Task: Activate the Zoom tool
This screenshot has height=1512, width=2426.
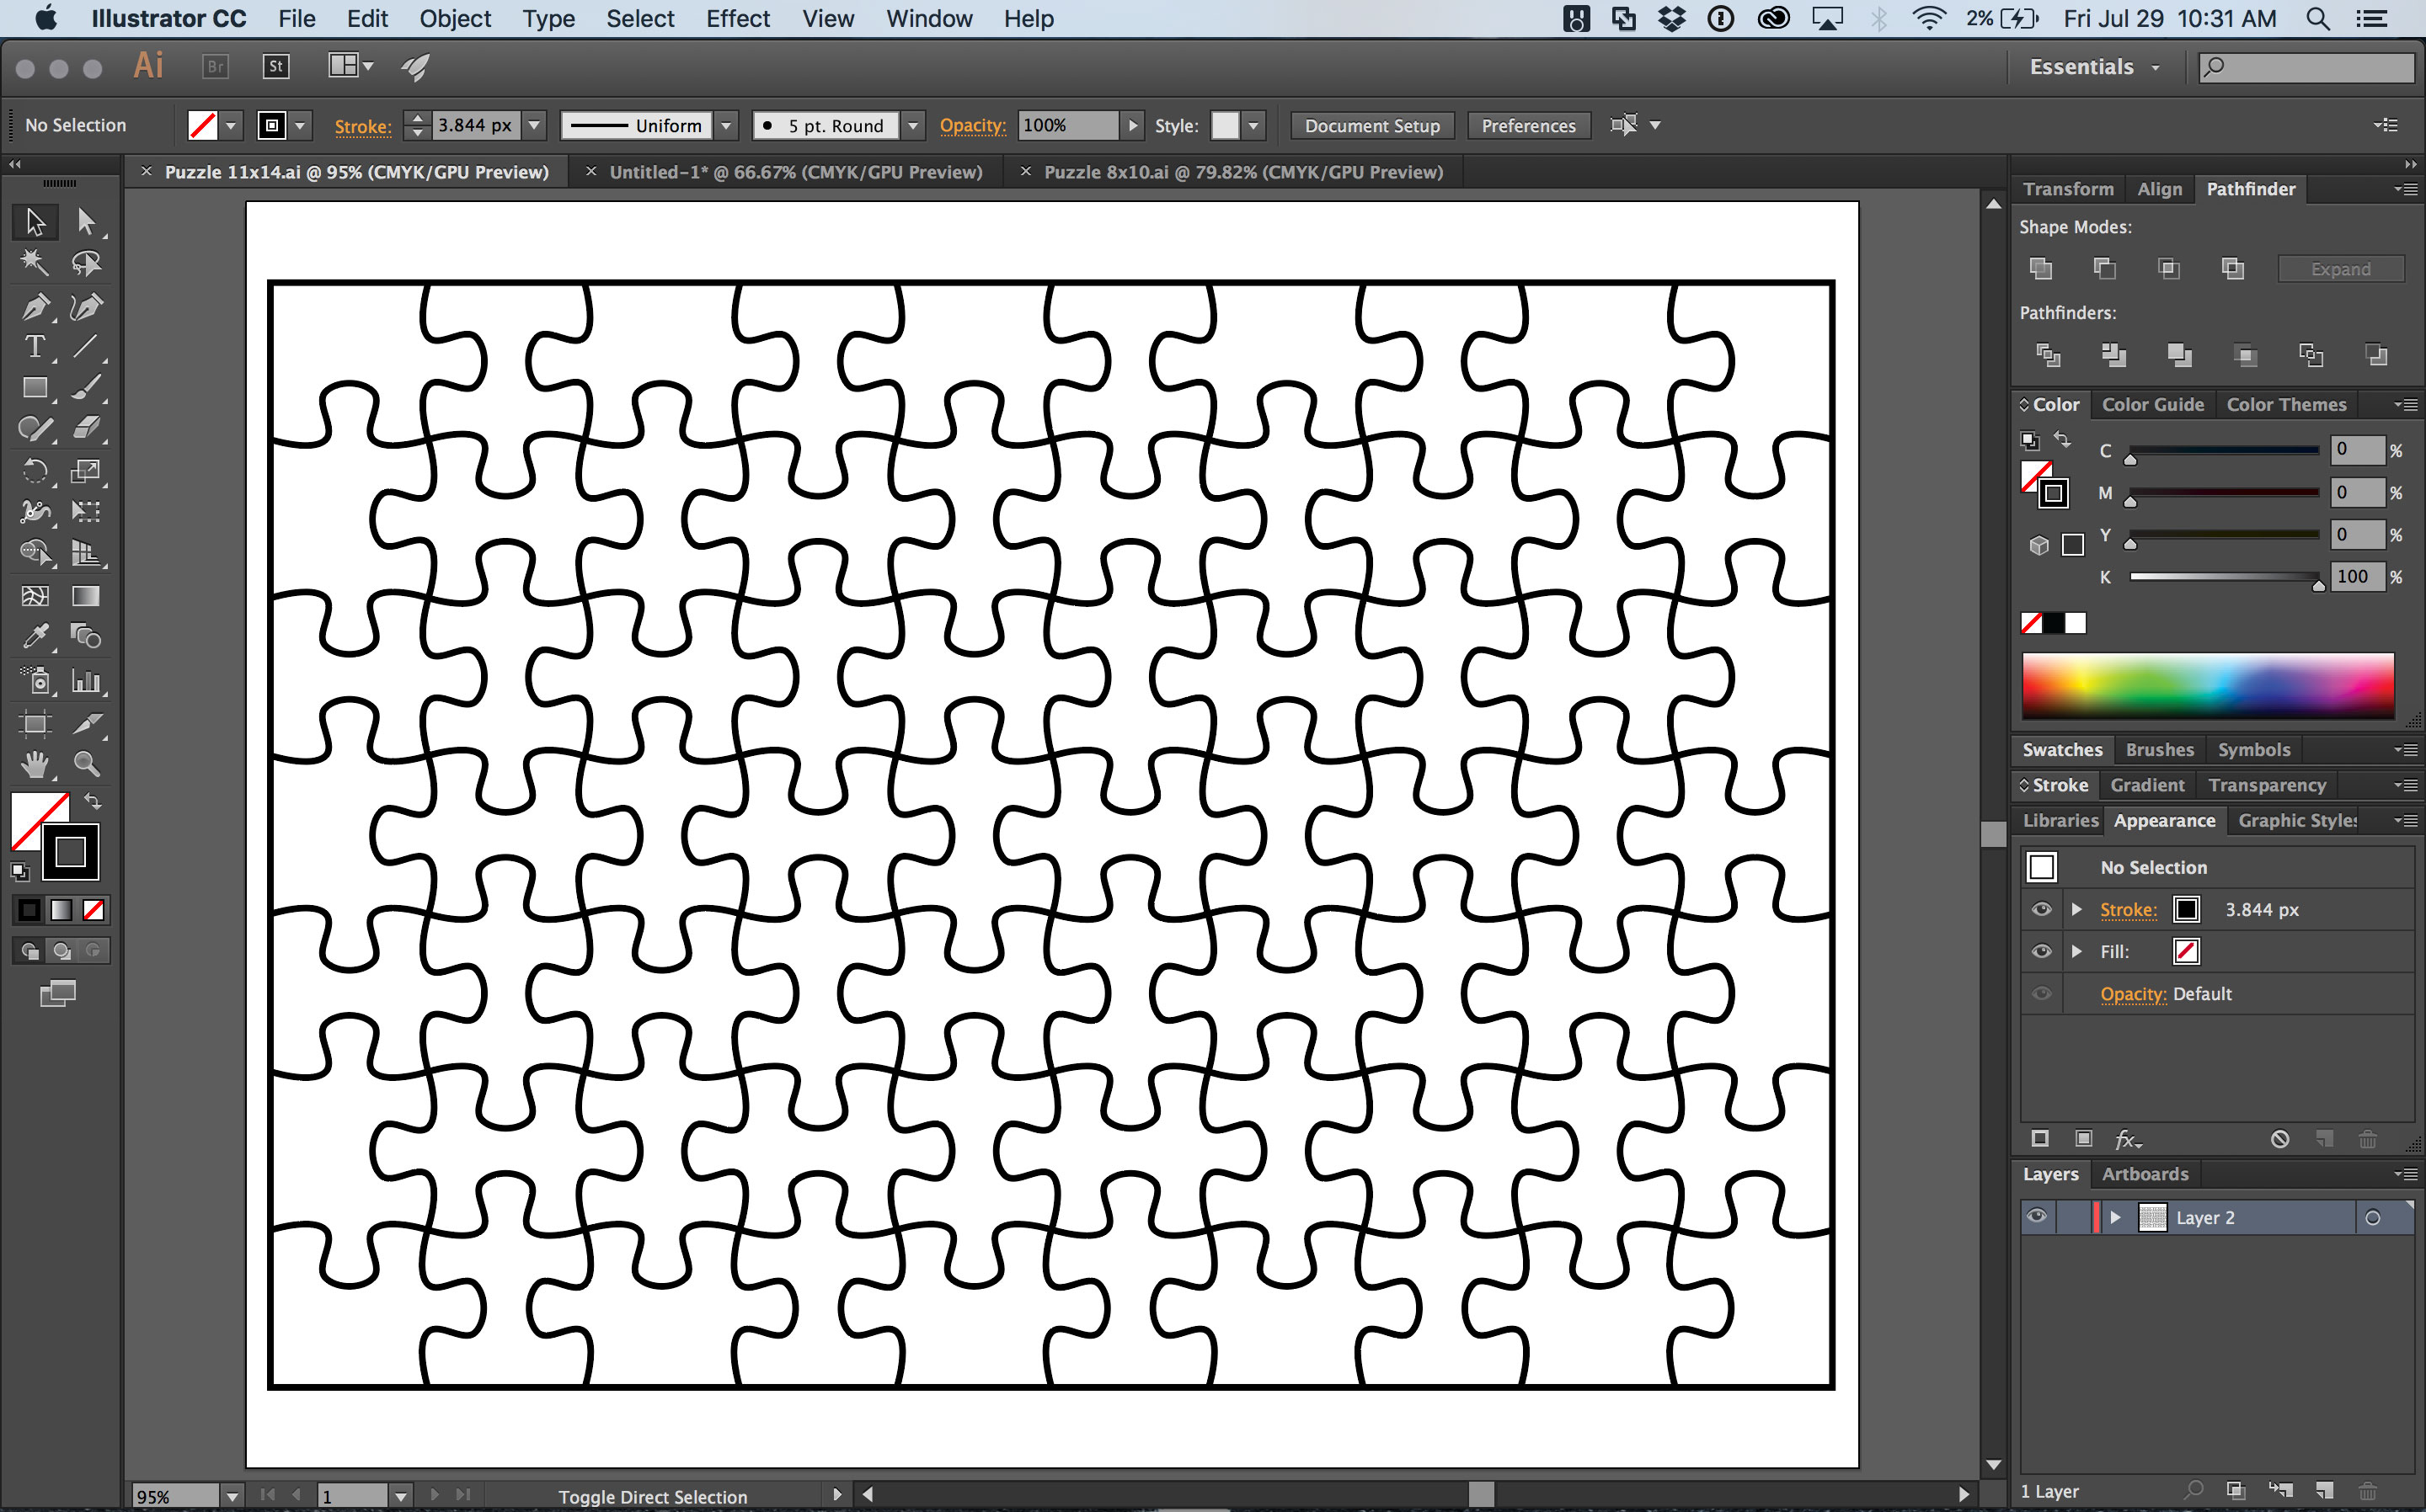Action: coord(88,764)
